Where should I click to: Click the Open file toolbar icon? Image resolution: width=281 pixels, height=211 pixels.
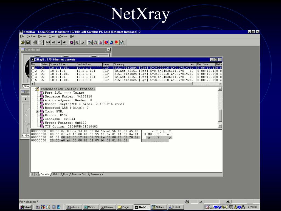pyautogui.click(x=23, y=42)
